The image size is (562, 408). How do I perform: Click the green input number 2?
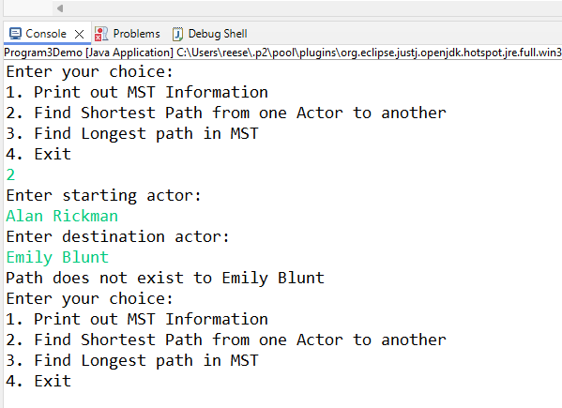pyautogui.click(x=10, y=174)
